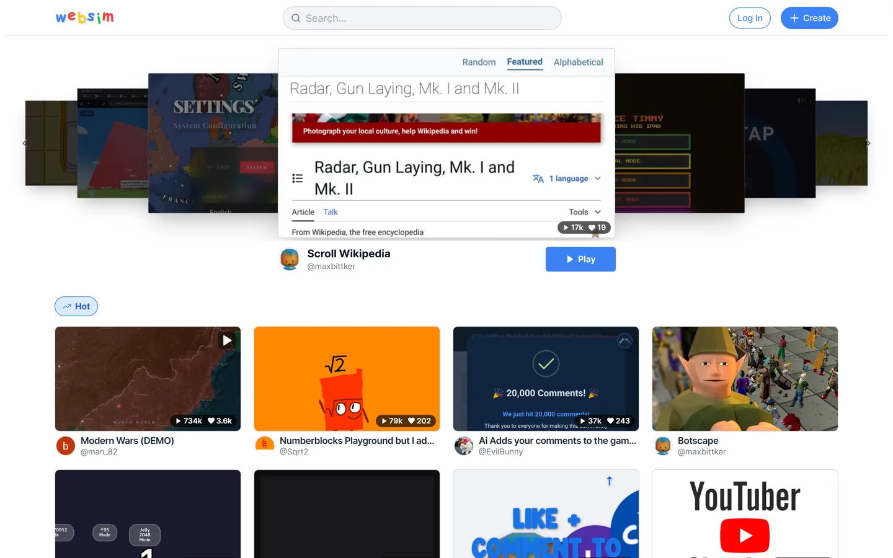
Task: Visit @Sqrt2 profile
Action: 294,452
